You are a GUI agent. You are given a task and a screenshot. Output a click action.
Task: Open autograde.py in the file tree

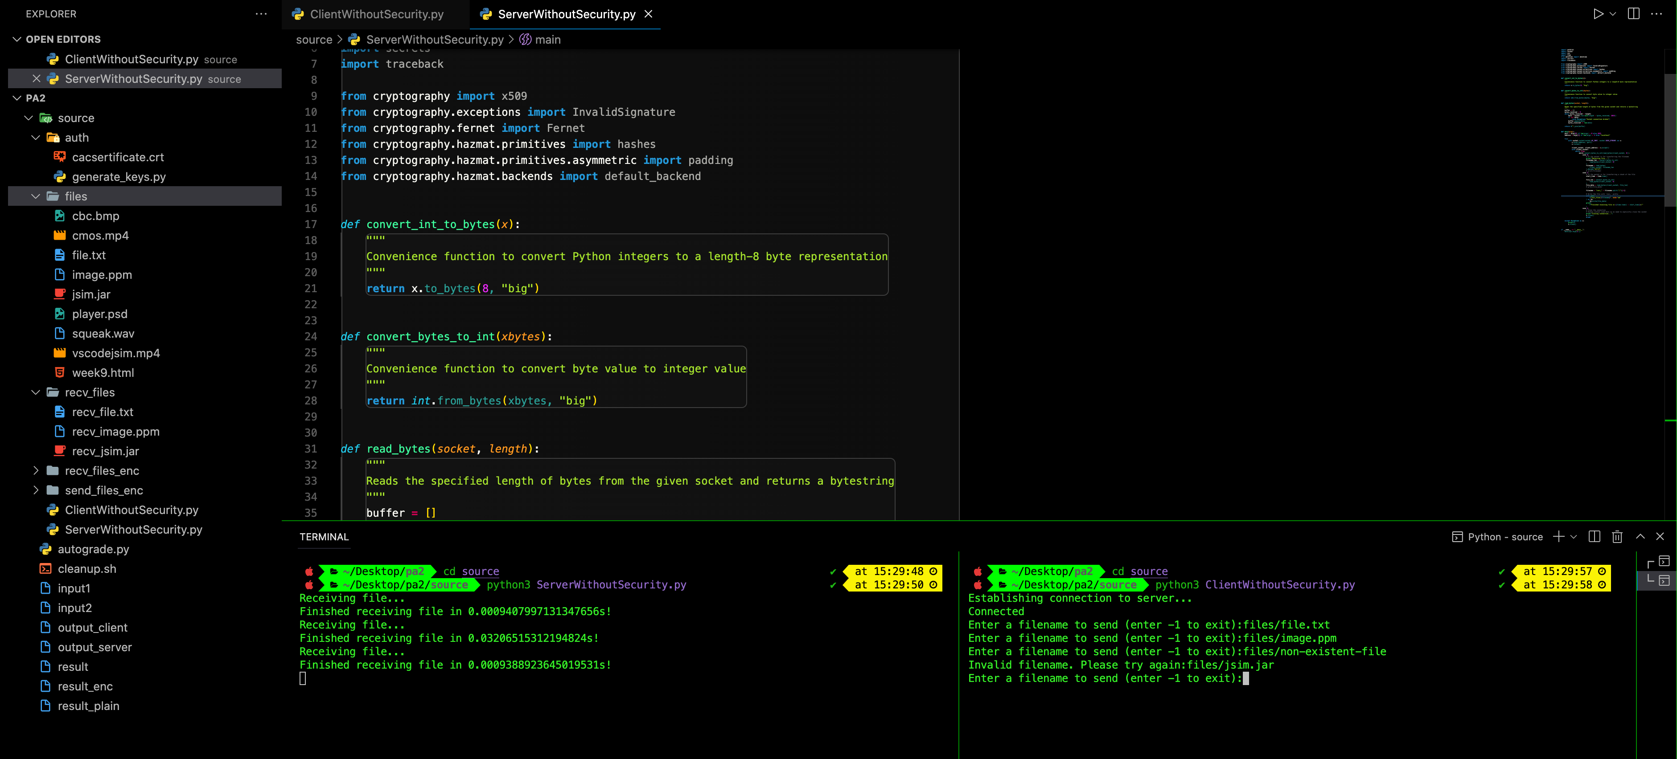tap(93, 549)
